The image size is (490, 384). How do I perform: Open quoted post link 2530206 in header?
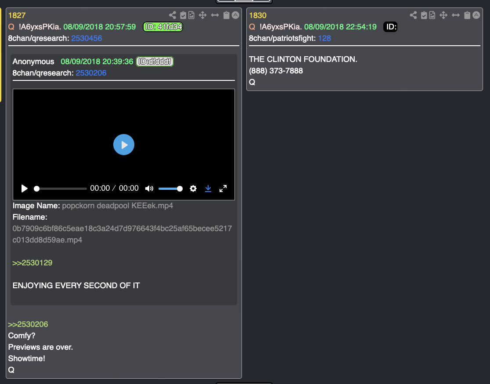pyautogui.click(x=91, y=73)
